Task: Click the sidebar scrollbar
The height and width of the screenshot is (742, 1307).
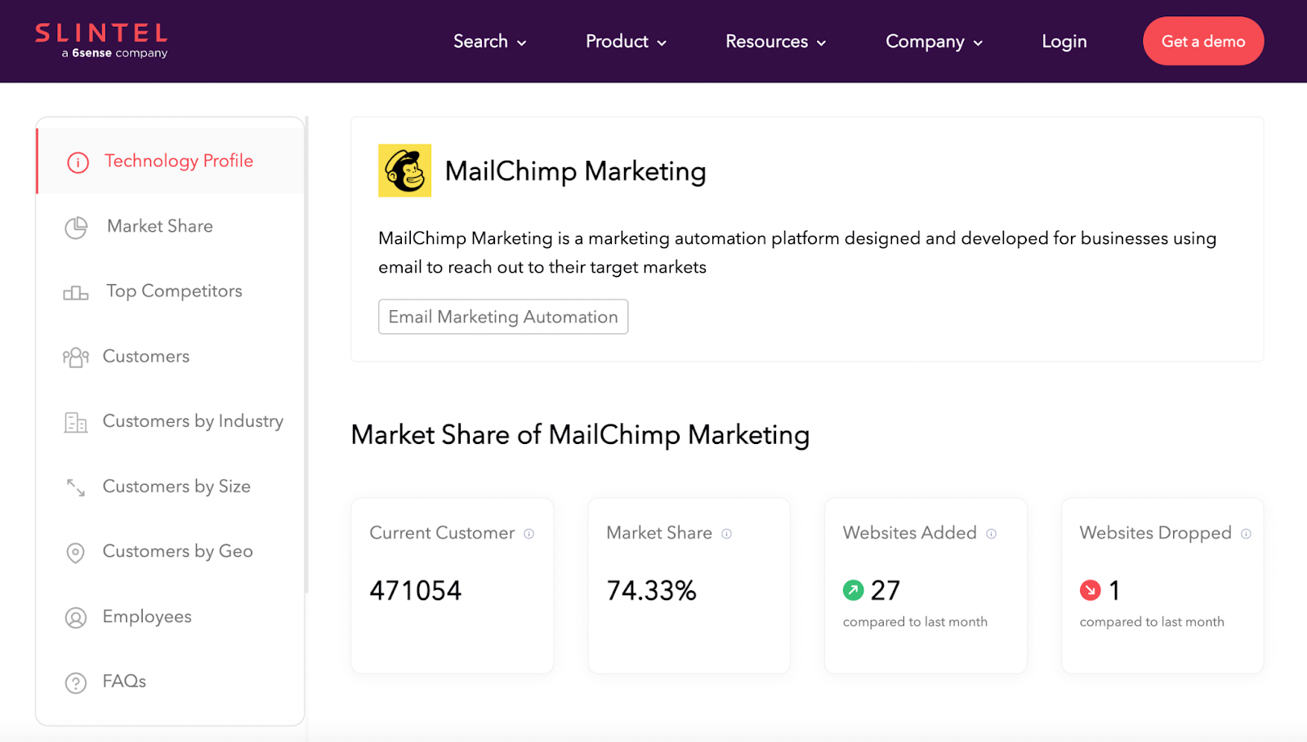Action: click(x=306, y=355)
